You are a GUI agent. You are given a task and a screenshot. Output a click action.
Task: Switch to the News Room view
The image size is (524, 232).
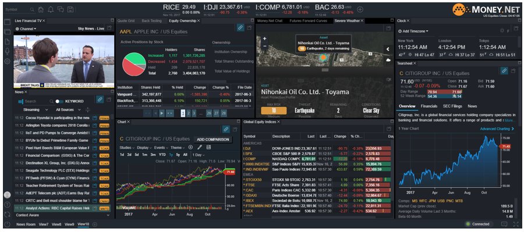26,224
